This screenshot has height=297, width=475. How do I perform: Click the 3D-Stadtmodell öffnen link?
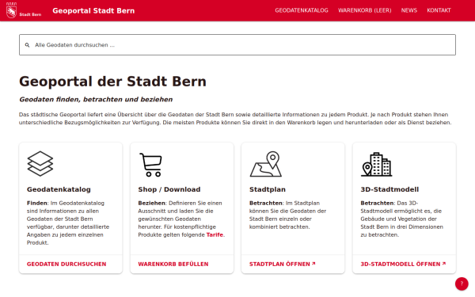click(x=403, y=264)
